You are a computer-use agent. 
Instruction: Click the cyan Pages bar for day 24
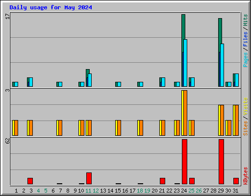click(185, 63)
